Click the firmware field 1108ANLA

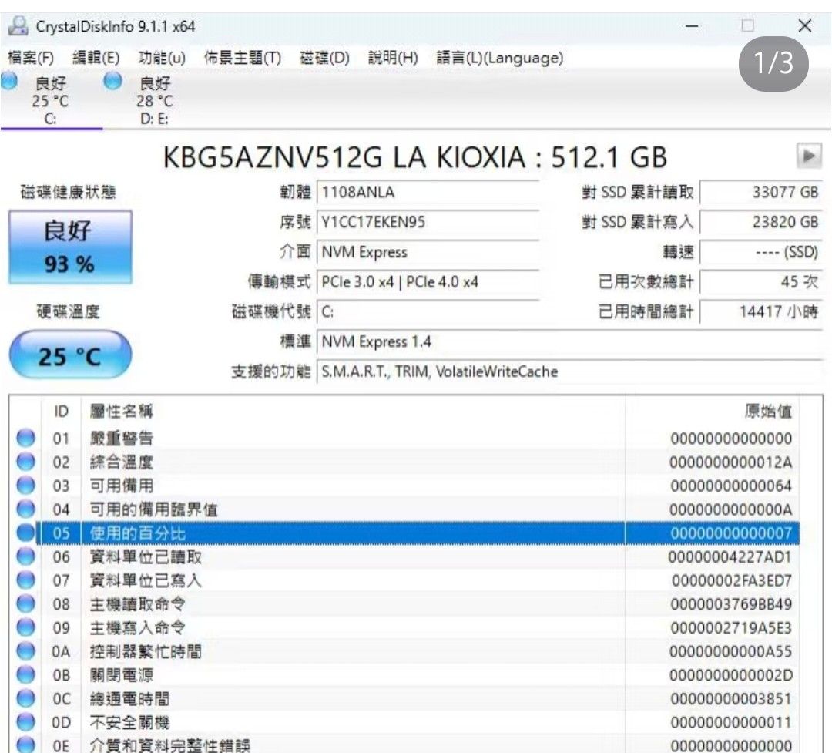pyautogui.click(x=428, y=192)
